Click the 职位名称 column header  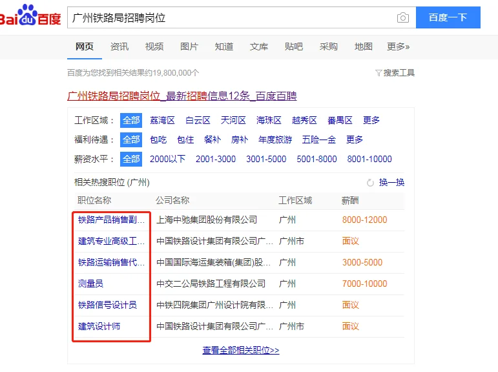click(94, 200)
